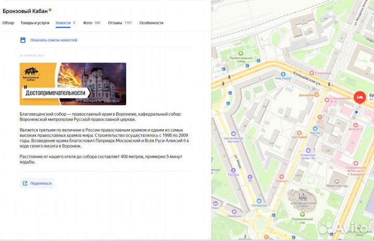374x241 pixels.
Task: Click the Областной суд court icon
Action: point(337,181)
